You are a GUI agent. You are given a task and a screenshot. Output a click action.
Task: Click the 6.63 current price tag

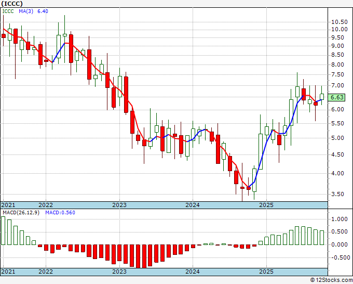(x=337, y=97)
